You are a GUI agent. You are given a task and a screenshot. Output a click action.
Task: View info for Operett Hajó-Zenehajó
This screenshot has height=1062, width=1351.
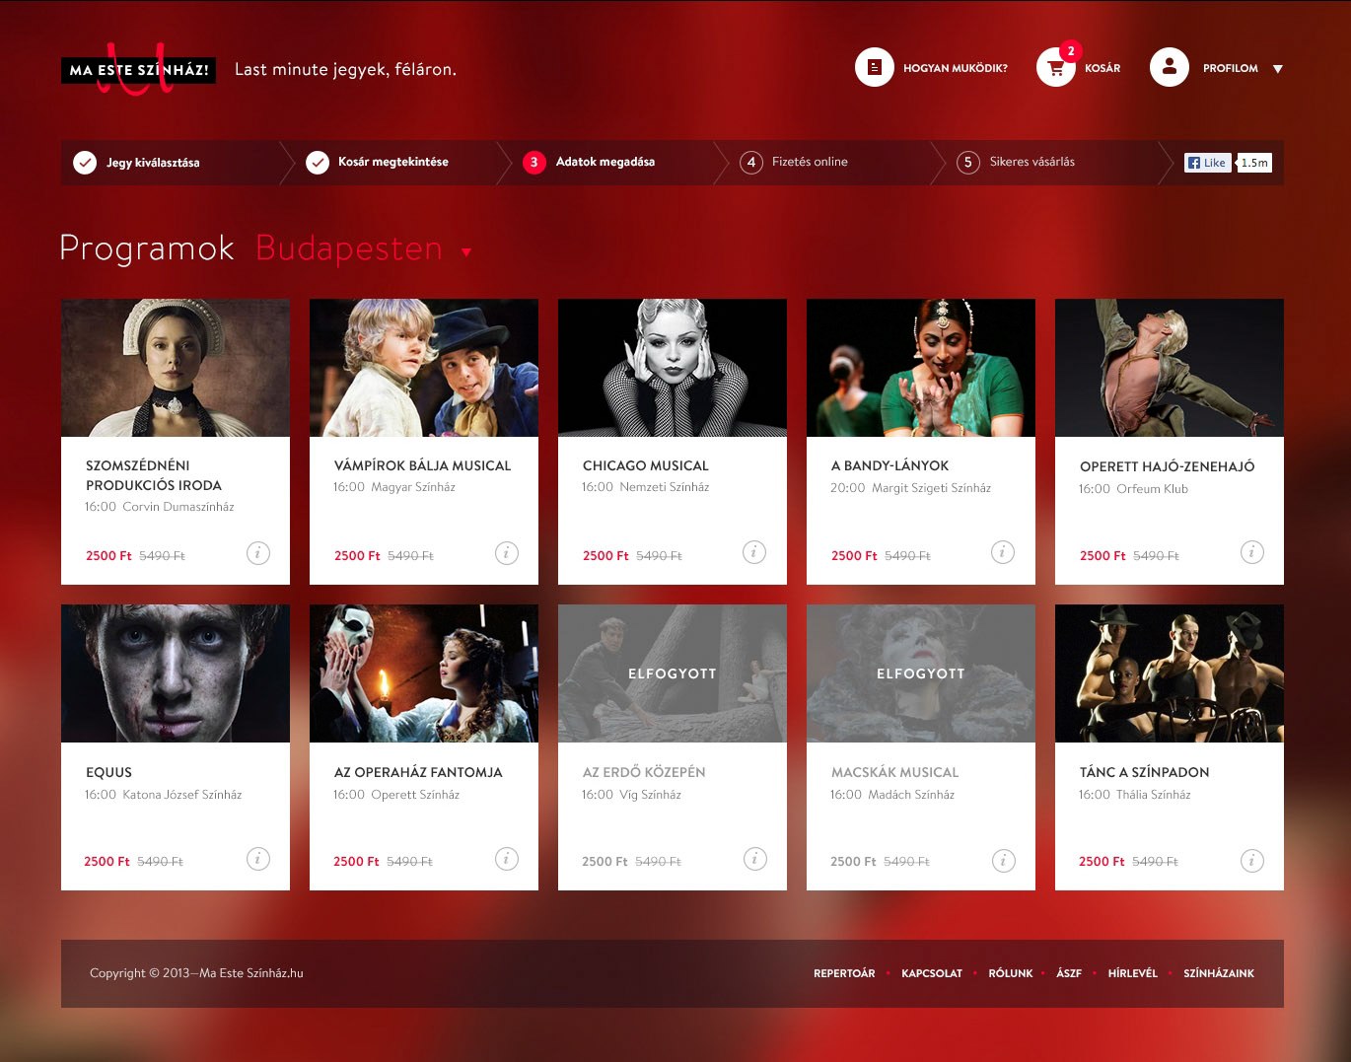pos(1251,552)
